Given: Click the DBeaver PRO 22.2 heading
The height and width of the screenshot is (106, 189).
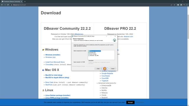Looking at the screenshot, I should click(x=120, y=29).
